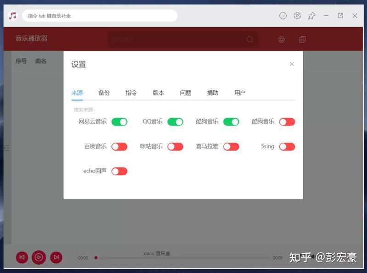Screen dimensions: 367x273
Task: Focus the command input field at top
Action: pyautogui.click(x=100, y=16)
